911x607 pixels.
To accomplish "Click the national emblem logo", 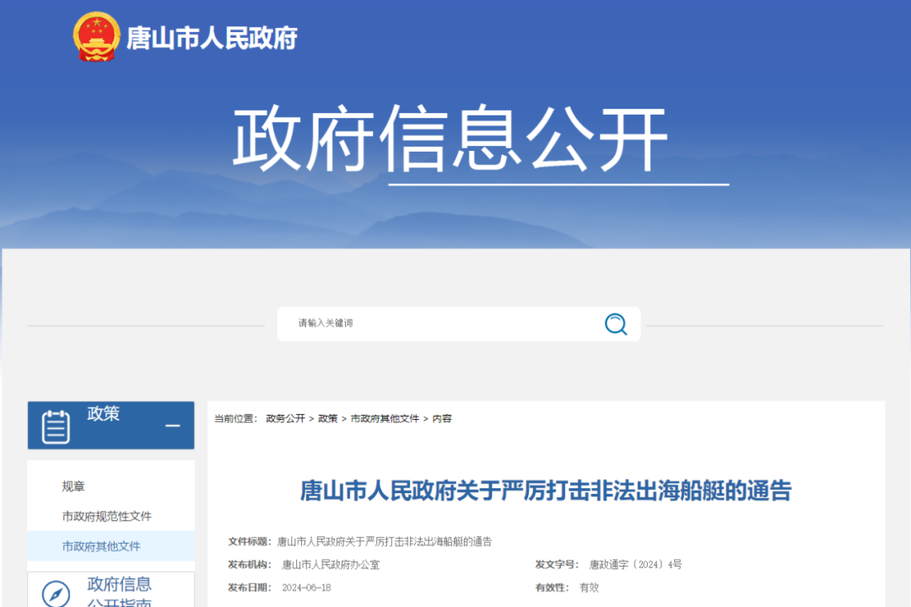I will (95, 36).
